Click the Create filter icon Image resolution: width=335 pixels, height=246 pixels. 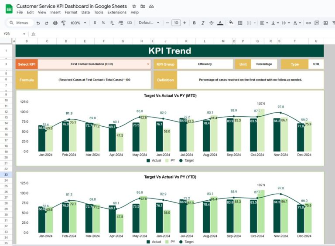pos(333,23)
